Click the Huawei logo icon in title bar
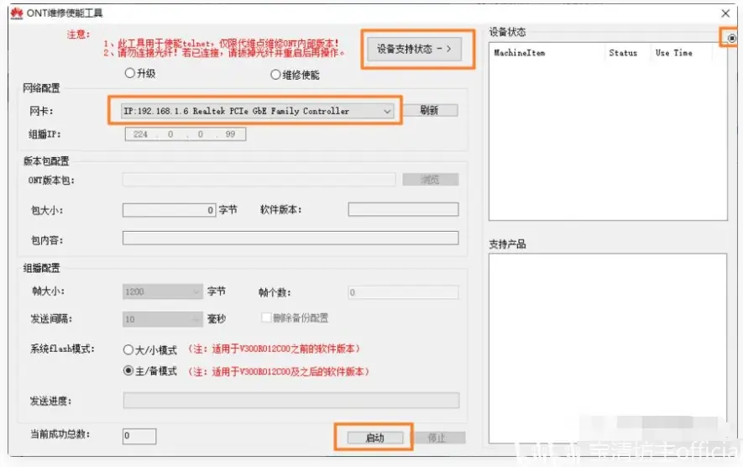743x467 pixels. (x=17, y=13)
